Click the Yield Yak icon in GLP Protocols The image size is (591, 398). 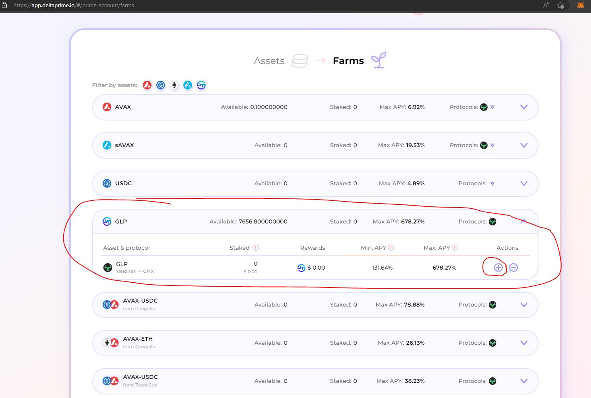[493, 221]
